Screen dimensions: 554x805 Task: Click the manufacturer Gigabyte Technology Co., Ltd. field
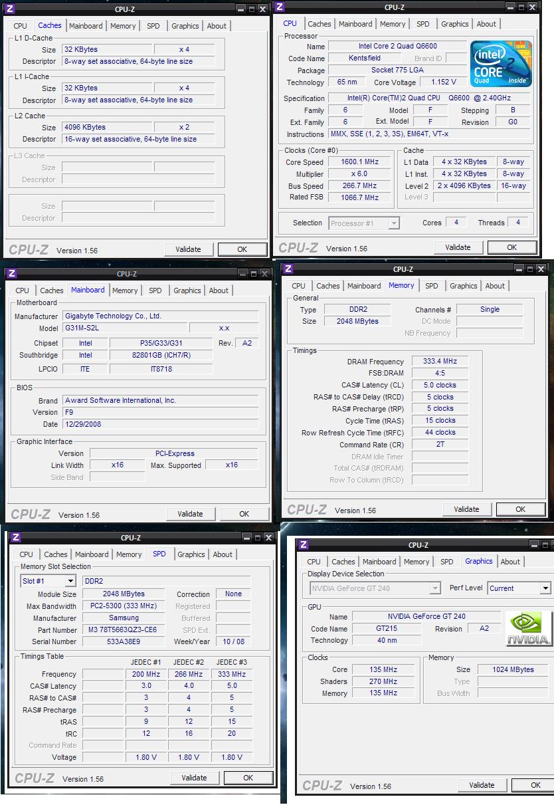point(160,316)
